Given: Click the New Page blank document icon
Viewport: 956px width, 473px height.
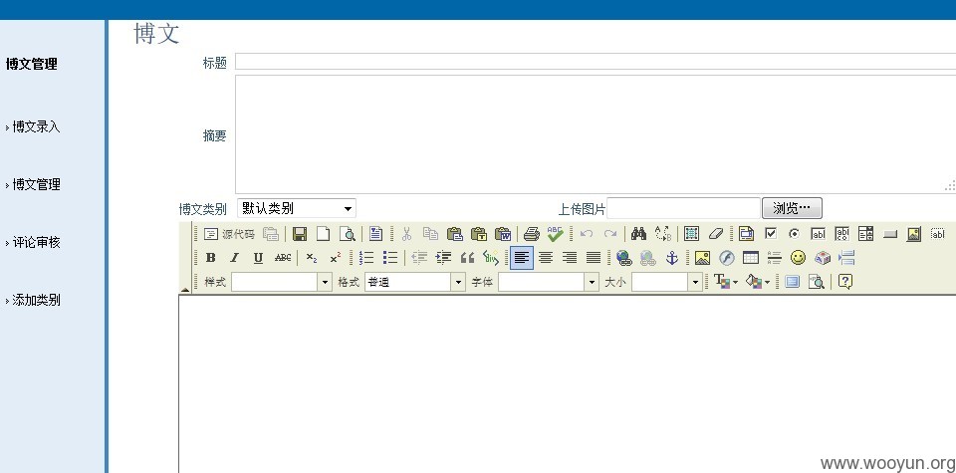Looking at the screenshot, I should coord(323,234).
